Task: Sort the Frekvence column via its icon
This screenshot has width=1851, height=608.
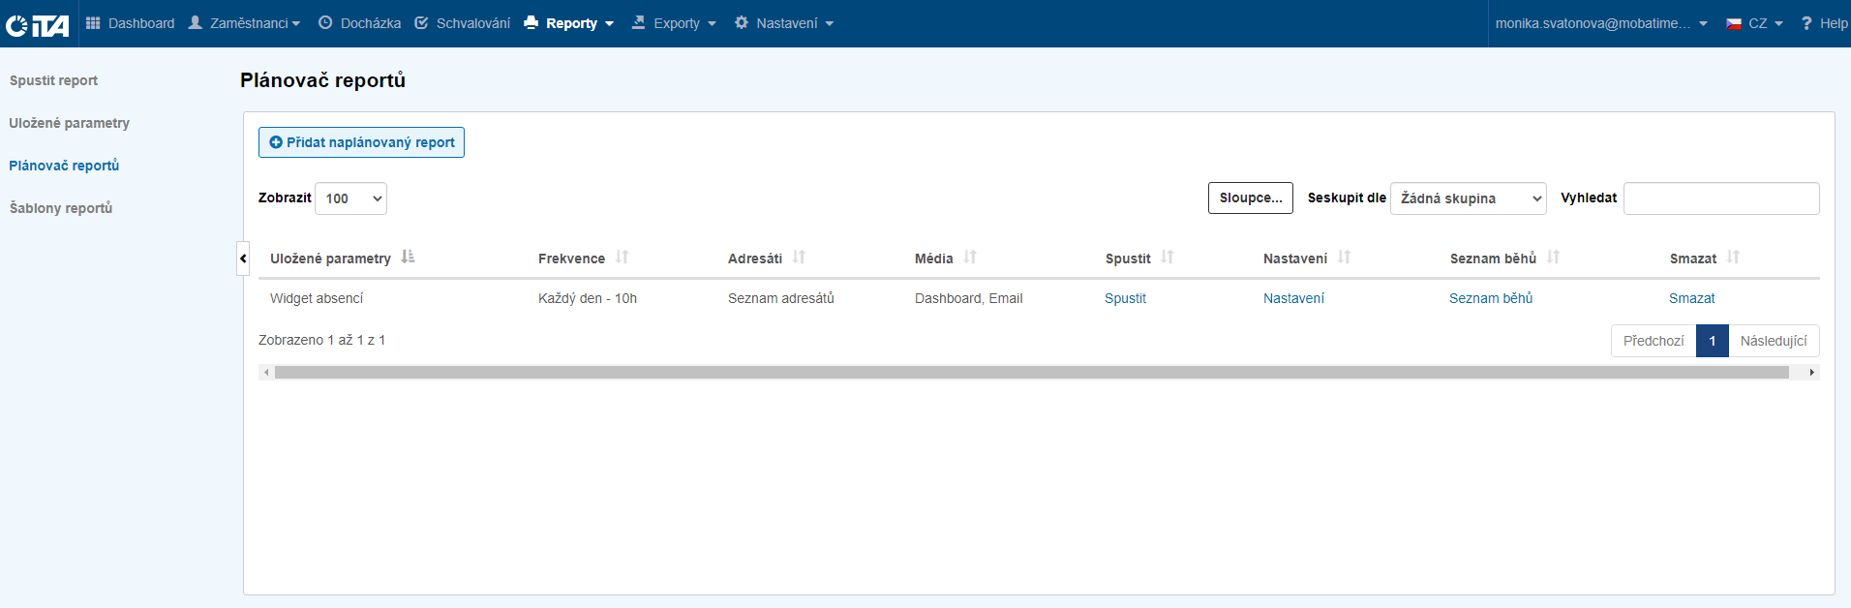Action: pos(622,258)
